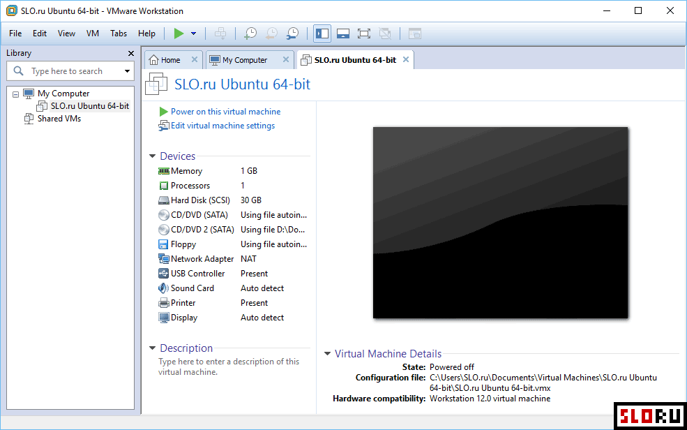687x430 pixels.
Task: Toggle the library sidebar view icon
Action: coord(322,34)
